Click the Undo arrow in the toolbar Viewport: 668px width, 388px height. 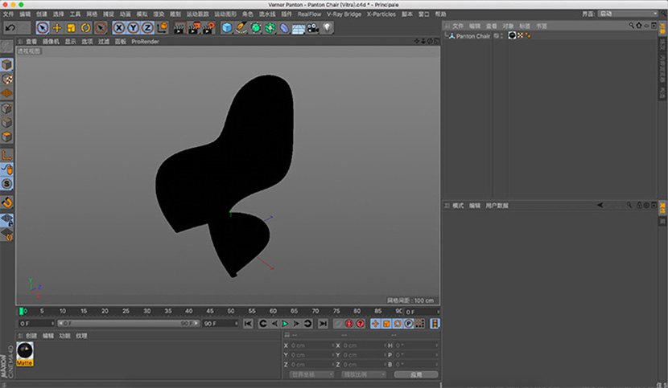[10, 27]
